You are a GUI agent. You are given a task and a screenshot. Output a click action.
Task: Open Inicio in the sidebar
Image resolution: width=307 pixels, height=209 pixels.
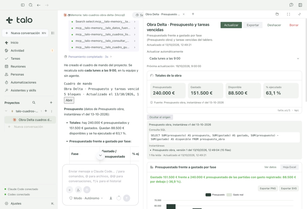[29, 43]
